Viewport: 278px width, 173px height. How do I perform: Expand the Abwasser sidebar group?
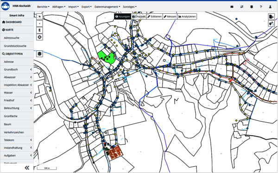17,77
